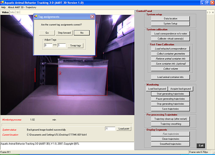Click the Exit button

pos(201,145)
